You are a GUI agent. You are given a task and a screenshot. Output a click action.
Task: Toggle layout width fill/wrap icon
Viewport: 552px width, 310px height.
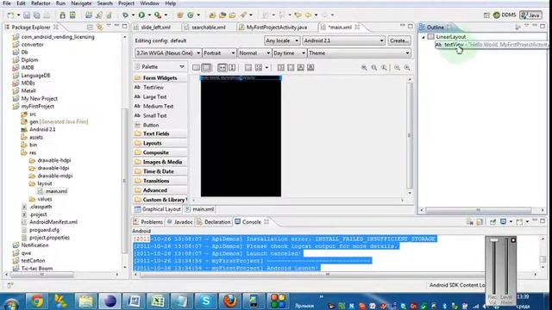click(223, 67)
